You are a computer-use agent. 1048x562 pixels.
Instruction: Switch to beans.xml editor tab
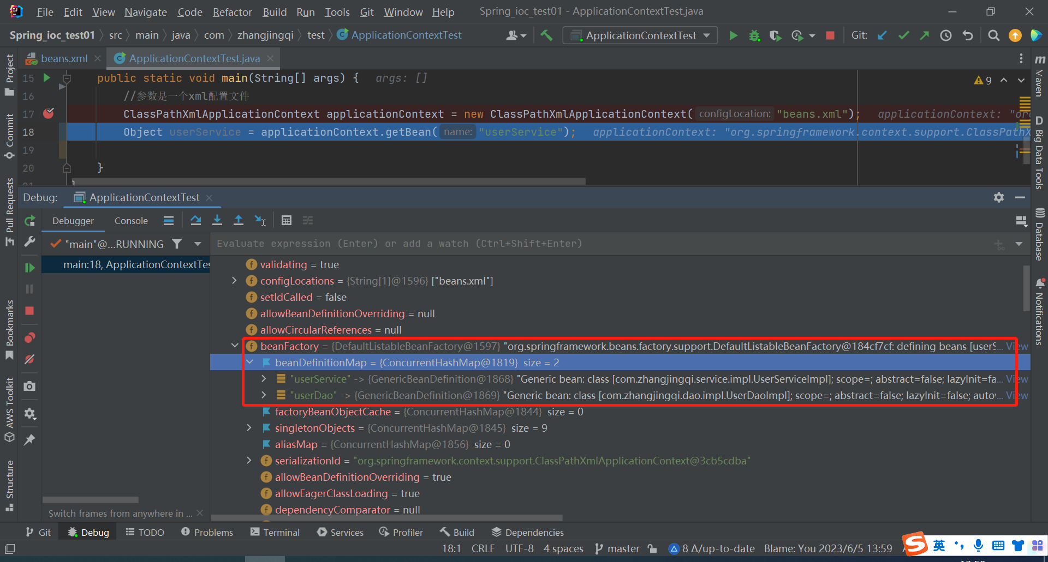[64, 58]
